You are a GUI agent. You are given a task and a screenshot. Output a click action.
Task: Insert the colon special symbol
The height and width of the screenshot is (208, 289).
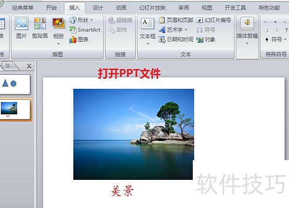tap(277, 30)
